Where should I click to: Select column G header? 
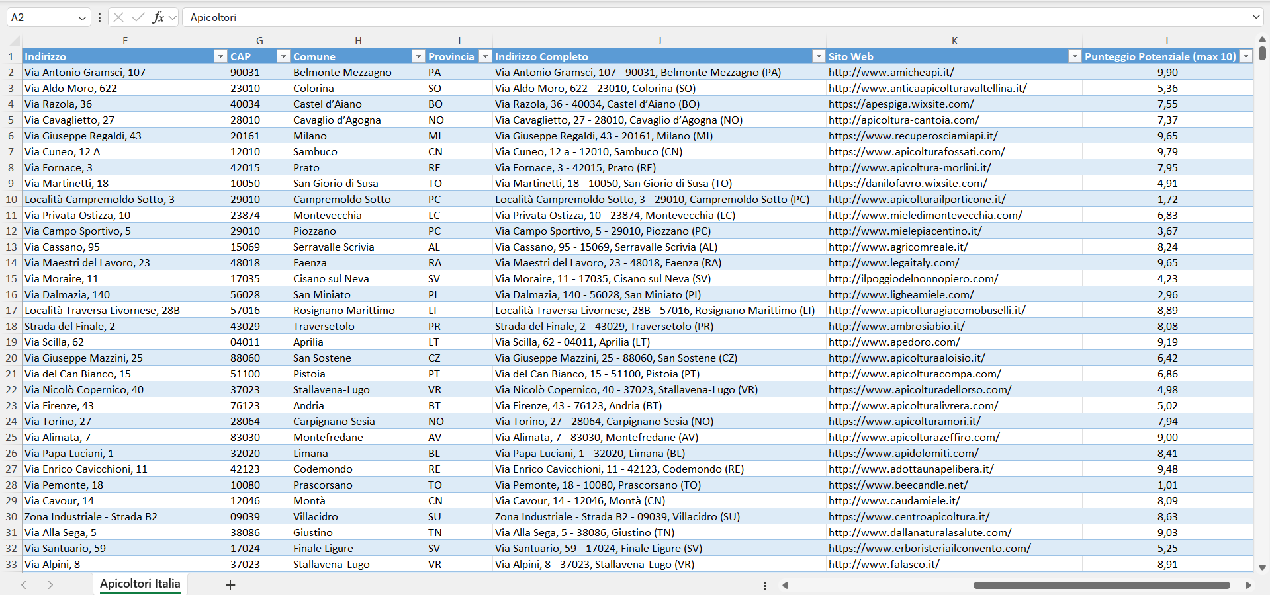pyautogui.click(x=259, y=40)
